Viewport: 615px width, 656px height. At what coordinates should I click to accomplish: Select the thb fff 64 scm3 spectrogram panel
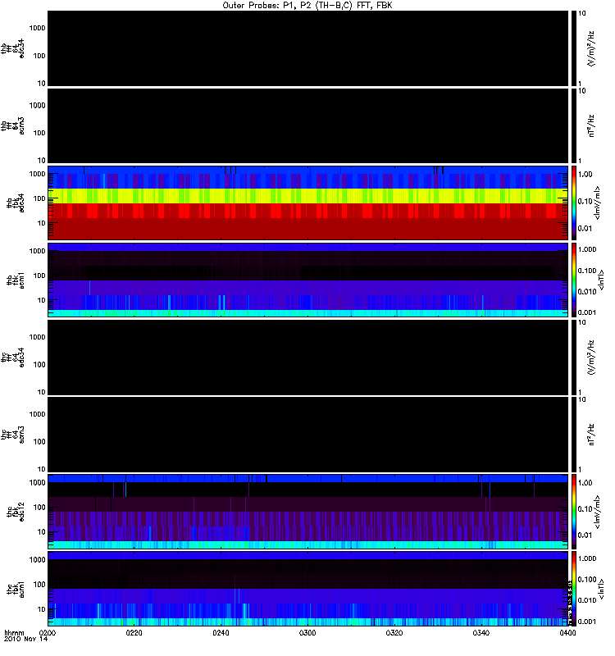click(308, 125)
